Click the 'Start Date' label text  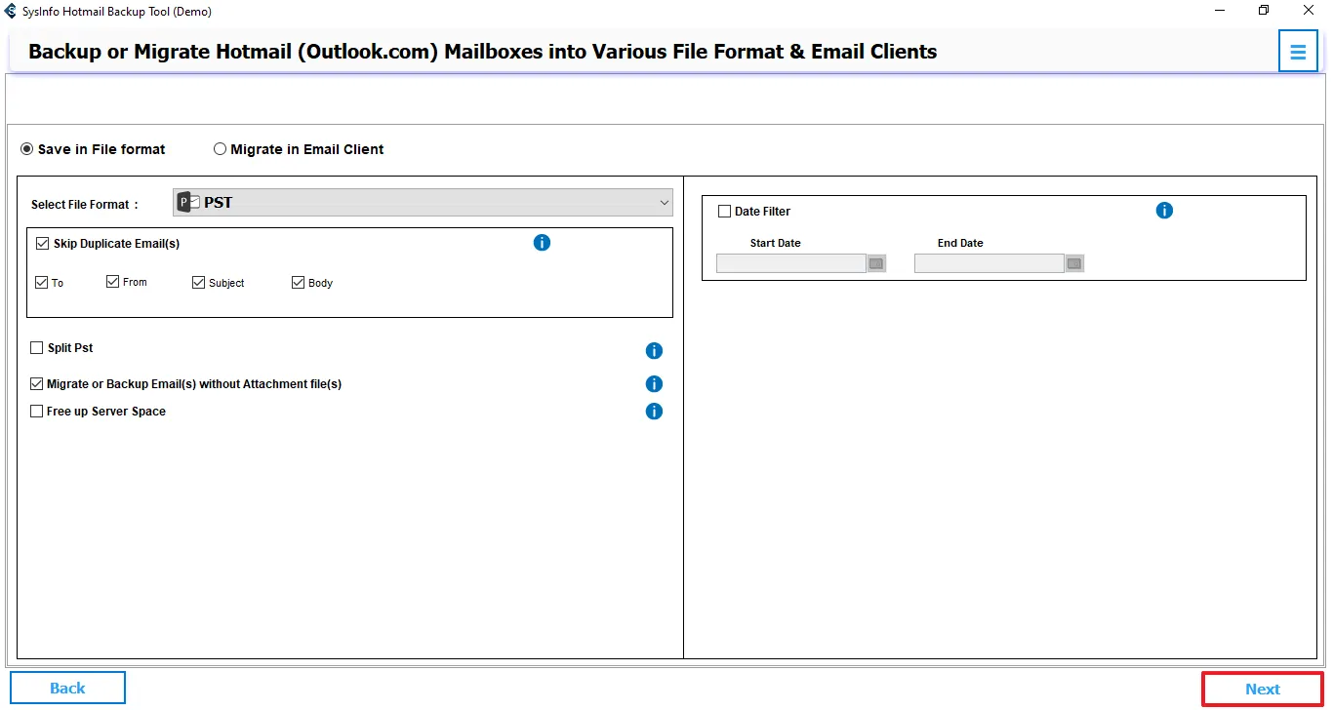[776, 243]
